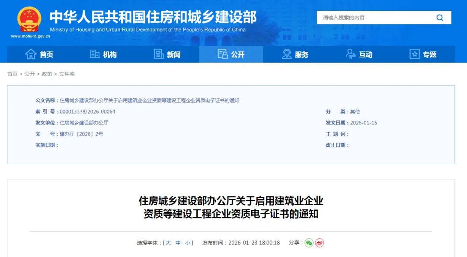Click the person icon beside 服务
Screen dimensions: 467x257
(x=287, y=54)
